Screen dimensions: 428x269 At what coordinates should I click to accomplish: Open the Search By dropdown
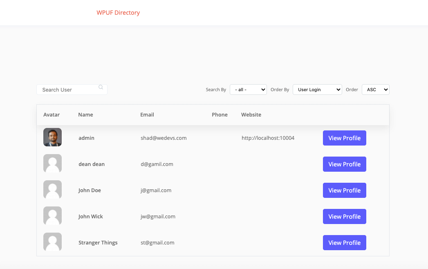click(x=249, y=90)
